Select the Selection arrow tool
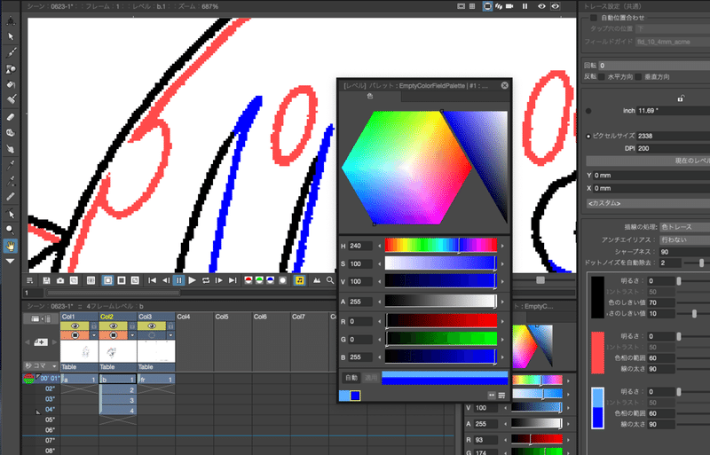This screenshot has height=455, width=710. coord(11,36)
